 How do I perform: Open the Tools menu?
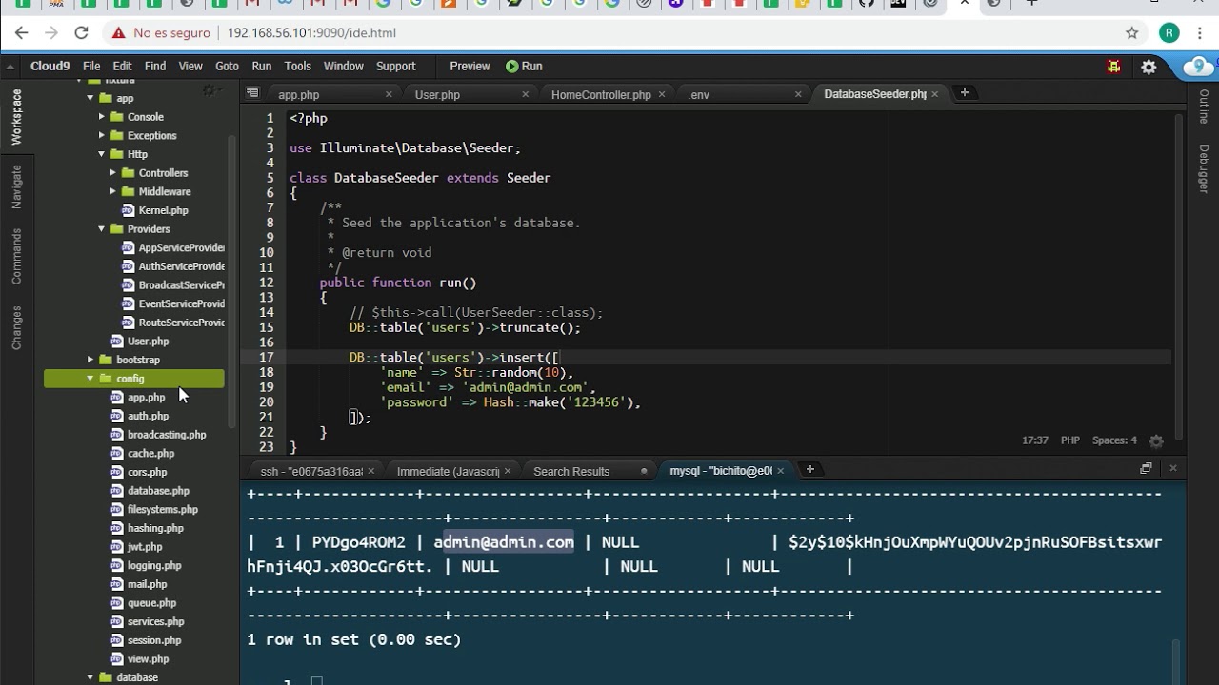(x=297, y=67)
